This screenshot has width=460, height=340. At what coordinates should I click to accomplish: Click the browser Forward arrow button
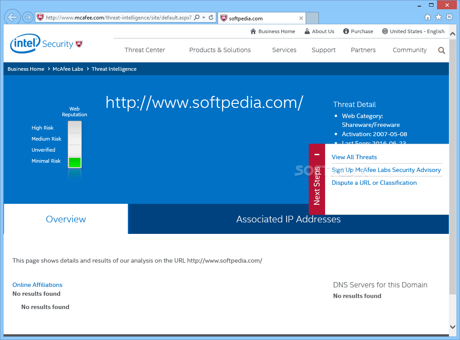click(x=27, y=17)
